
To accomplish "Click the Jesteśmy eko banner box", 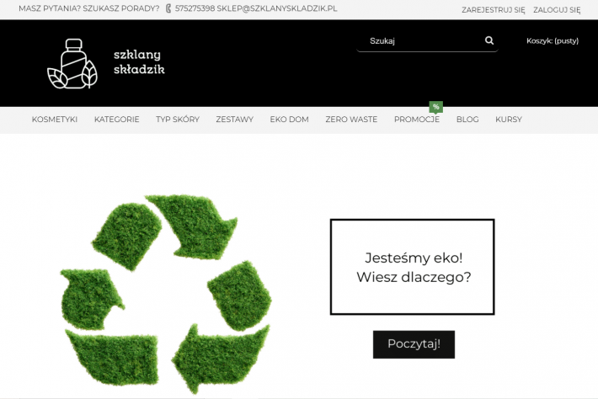I will click(412, 267).
